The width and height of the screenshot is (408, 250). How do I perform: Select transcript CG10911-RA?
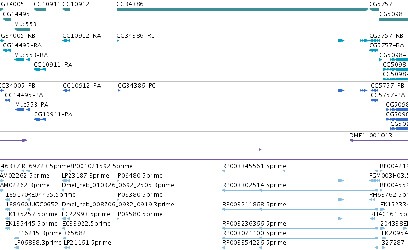[x=53, y=65]
